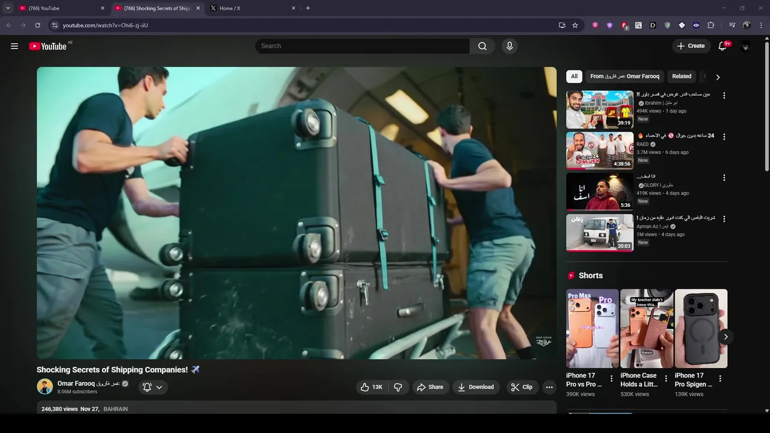Bookmark this page with star icon
Image resolution: width=770 pixels, height=433 pixels.
tap(575, 25)
